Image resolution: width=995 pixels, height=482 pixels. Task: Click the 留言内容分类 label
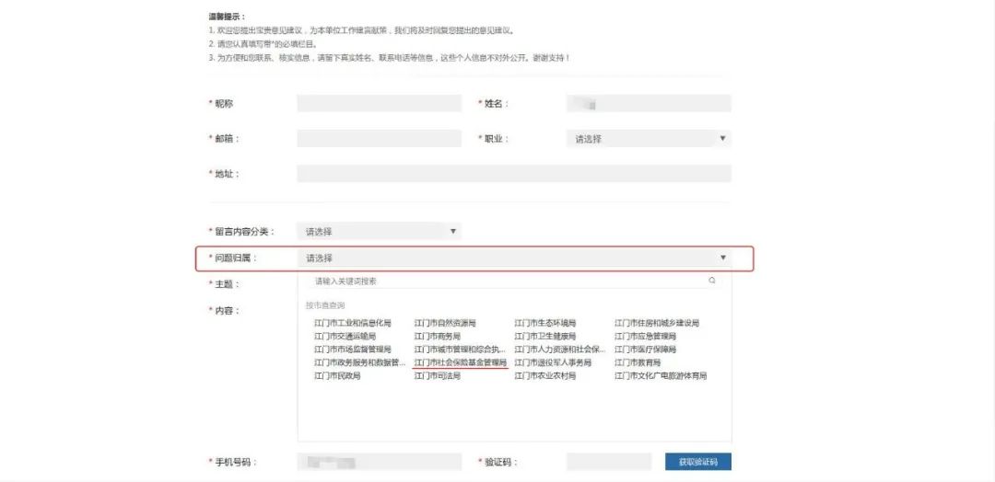pos(244,231)
